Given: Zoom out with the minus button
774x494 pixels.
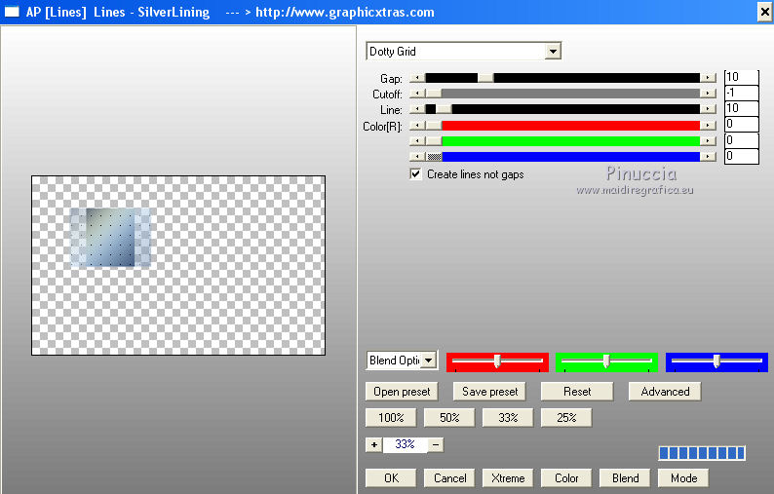Looking at the screenshot, I should point(436,444).
